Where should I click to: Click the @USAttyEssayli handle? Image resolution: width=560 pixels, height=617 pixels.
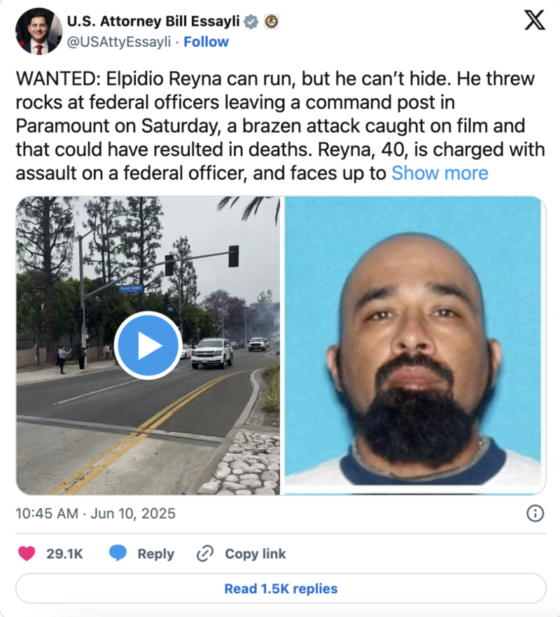119,42
